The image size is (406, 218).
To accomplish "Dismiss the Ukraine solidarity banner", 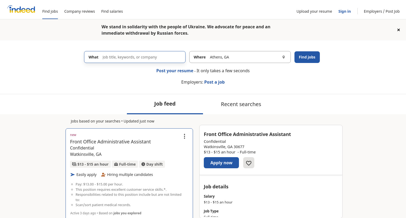I will pyautogui.click(x=399, y=30).
